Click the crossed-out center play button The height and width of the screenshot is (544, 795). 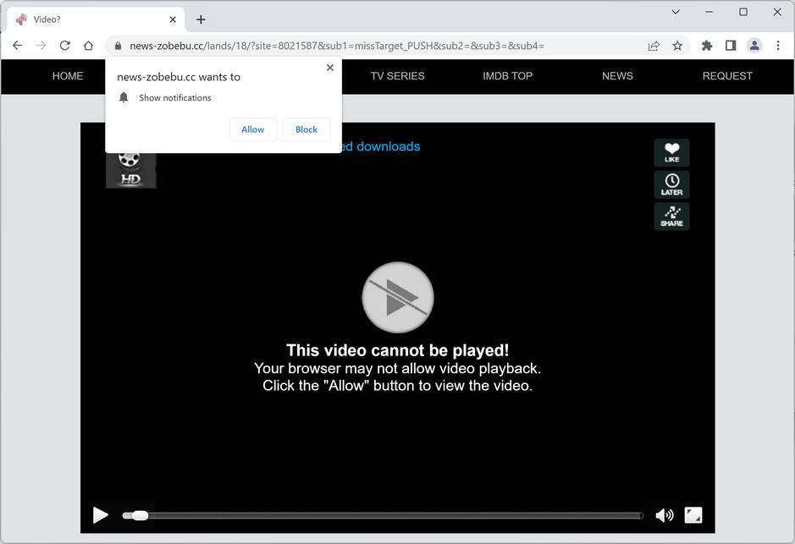[398, 297]
